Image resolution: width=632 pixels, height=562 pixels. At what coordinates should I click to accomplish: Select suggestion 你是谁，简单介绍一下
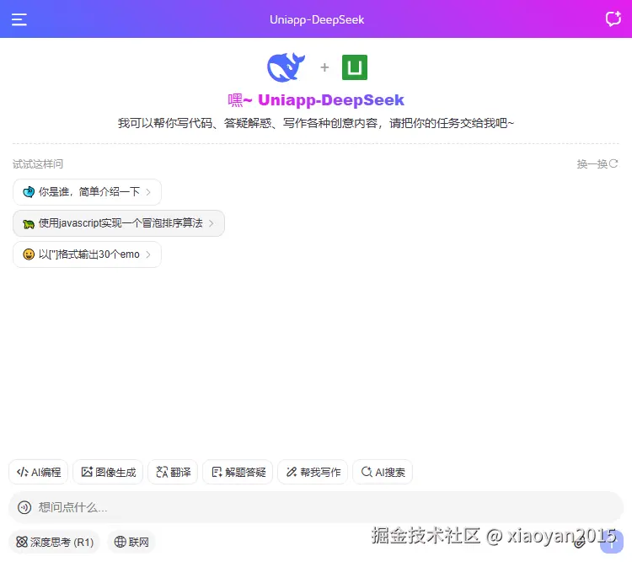(x=87, y=192)
